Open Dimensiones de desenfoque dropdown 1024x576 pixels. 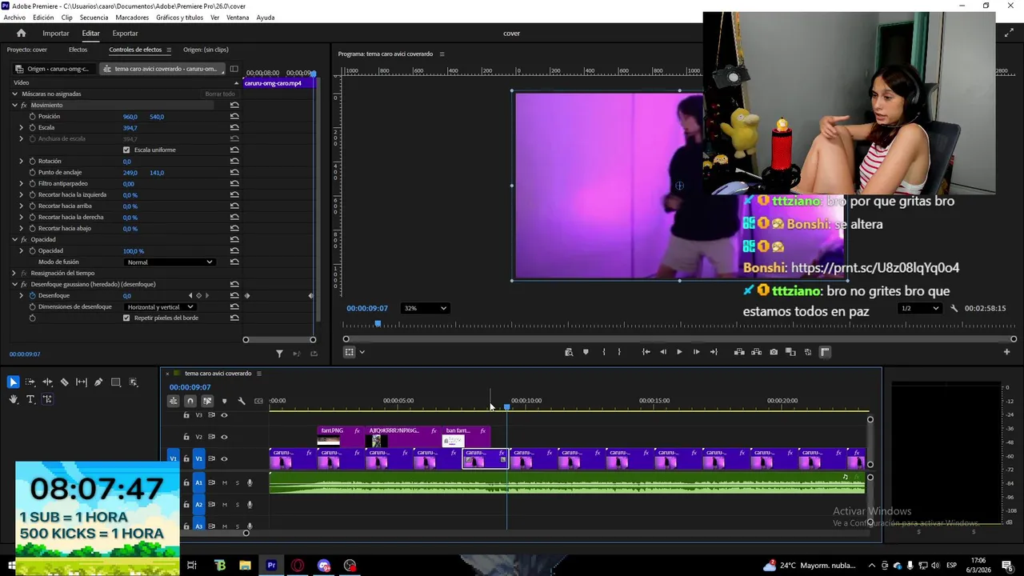tap(160, 307)
